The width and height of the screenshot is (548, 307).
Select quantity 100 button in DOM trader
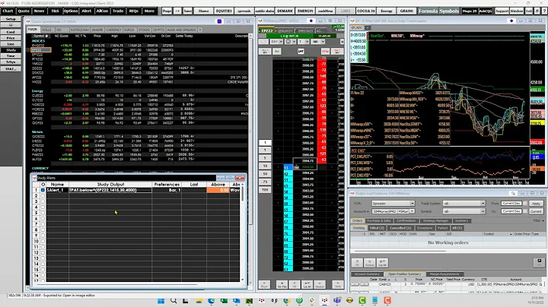click(265, 189)
